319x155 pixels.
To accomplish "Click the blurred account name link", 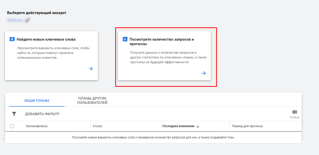I will [x=15, y=20].
